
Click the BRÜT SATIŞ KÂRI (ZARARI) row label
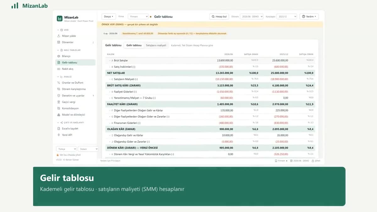124,85
